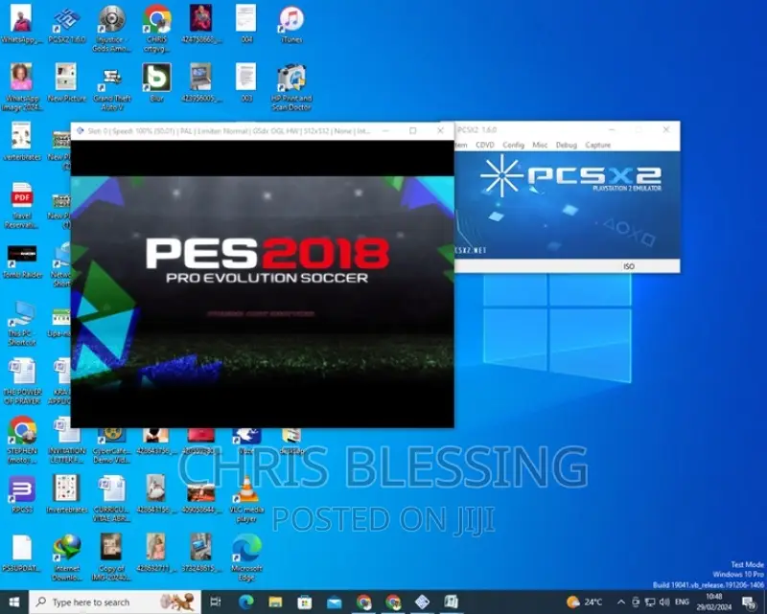Open the clock showing 10:48
This screenshot has width=767, height=614.
pos(714,602)
